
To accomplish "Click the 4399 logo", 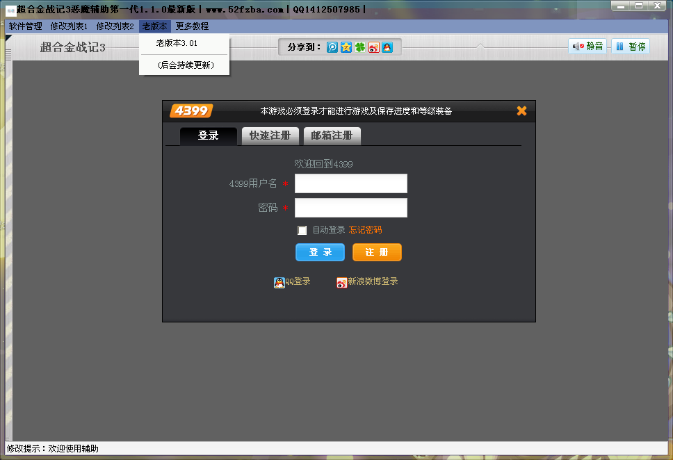I will (191, 110).
